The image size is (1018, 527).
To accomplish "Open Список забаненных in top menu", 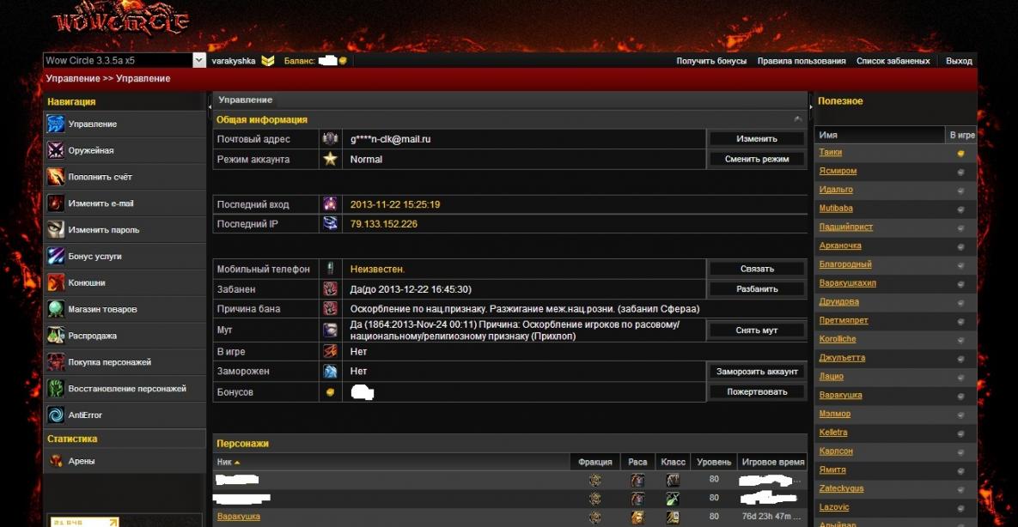I will [893, 61].
